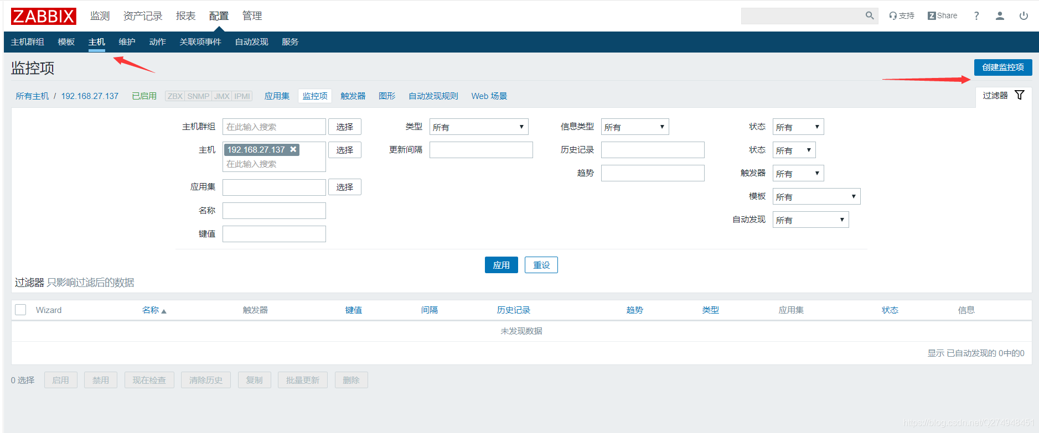Open the help question mark icon
1039x433 pixels.
pos(976,15)
